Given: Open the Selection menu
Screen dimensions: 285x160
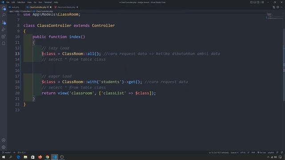Looking at the screenshot, I should 21,2.
